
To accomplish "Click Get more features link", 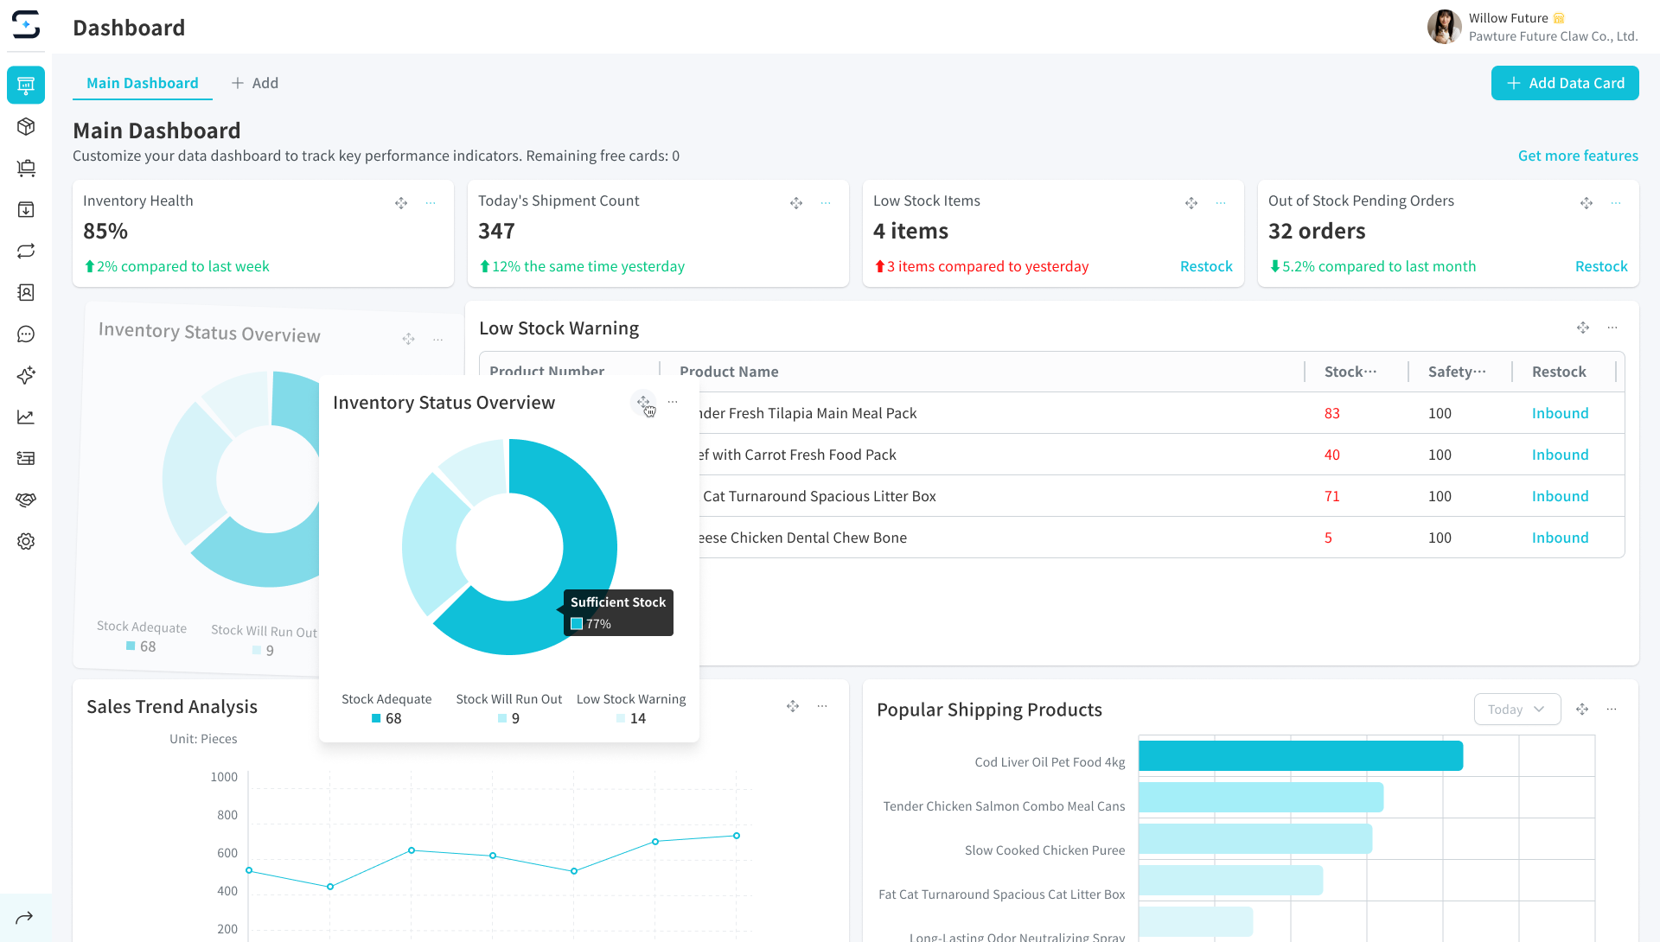I will click(1577, 156).
